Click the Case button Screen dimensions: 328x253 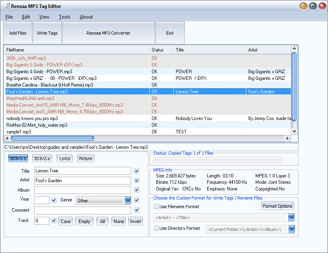(66, 221)
